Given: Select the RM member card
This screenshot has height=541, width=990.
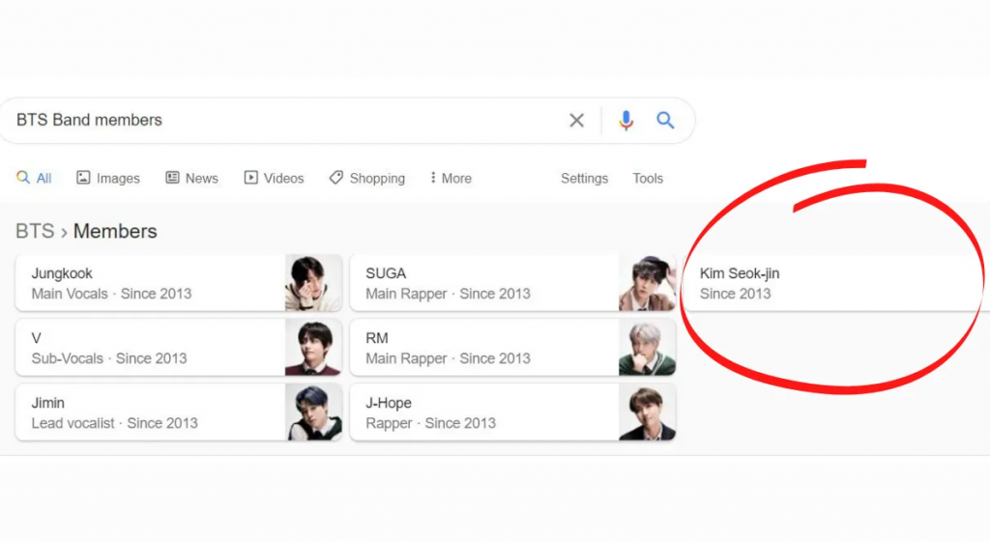Looking at the screenshot, I should coord(512,348).
